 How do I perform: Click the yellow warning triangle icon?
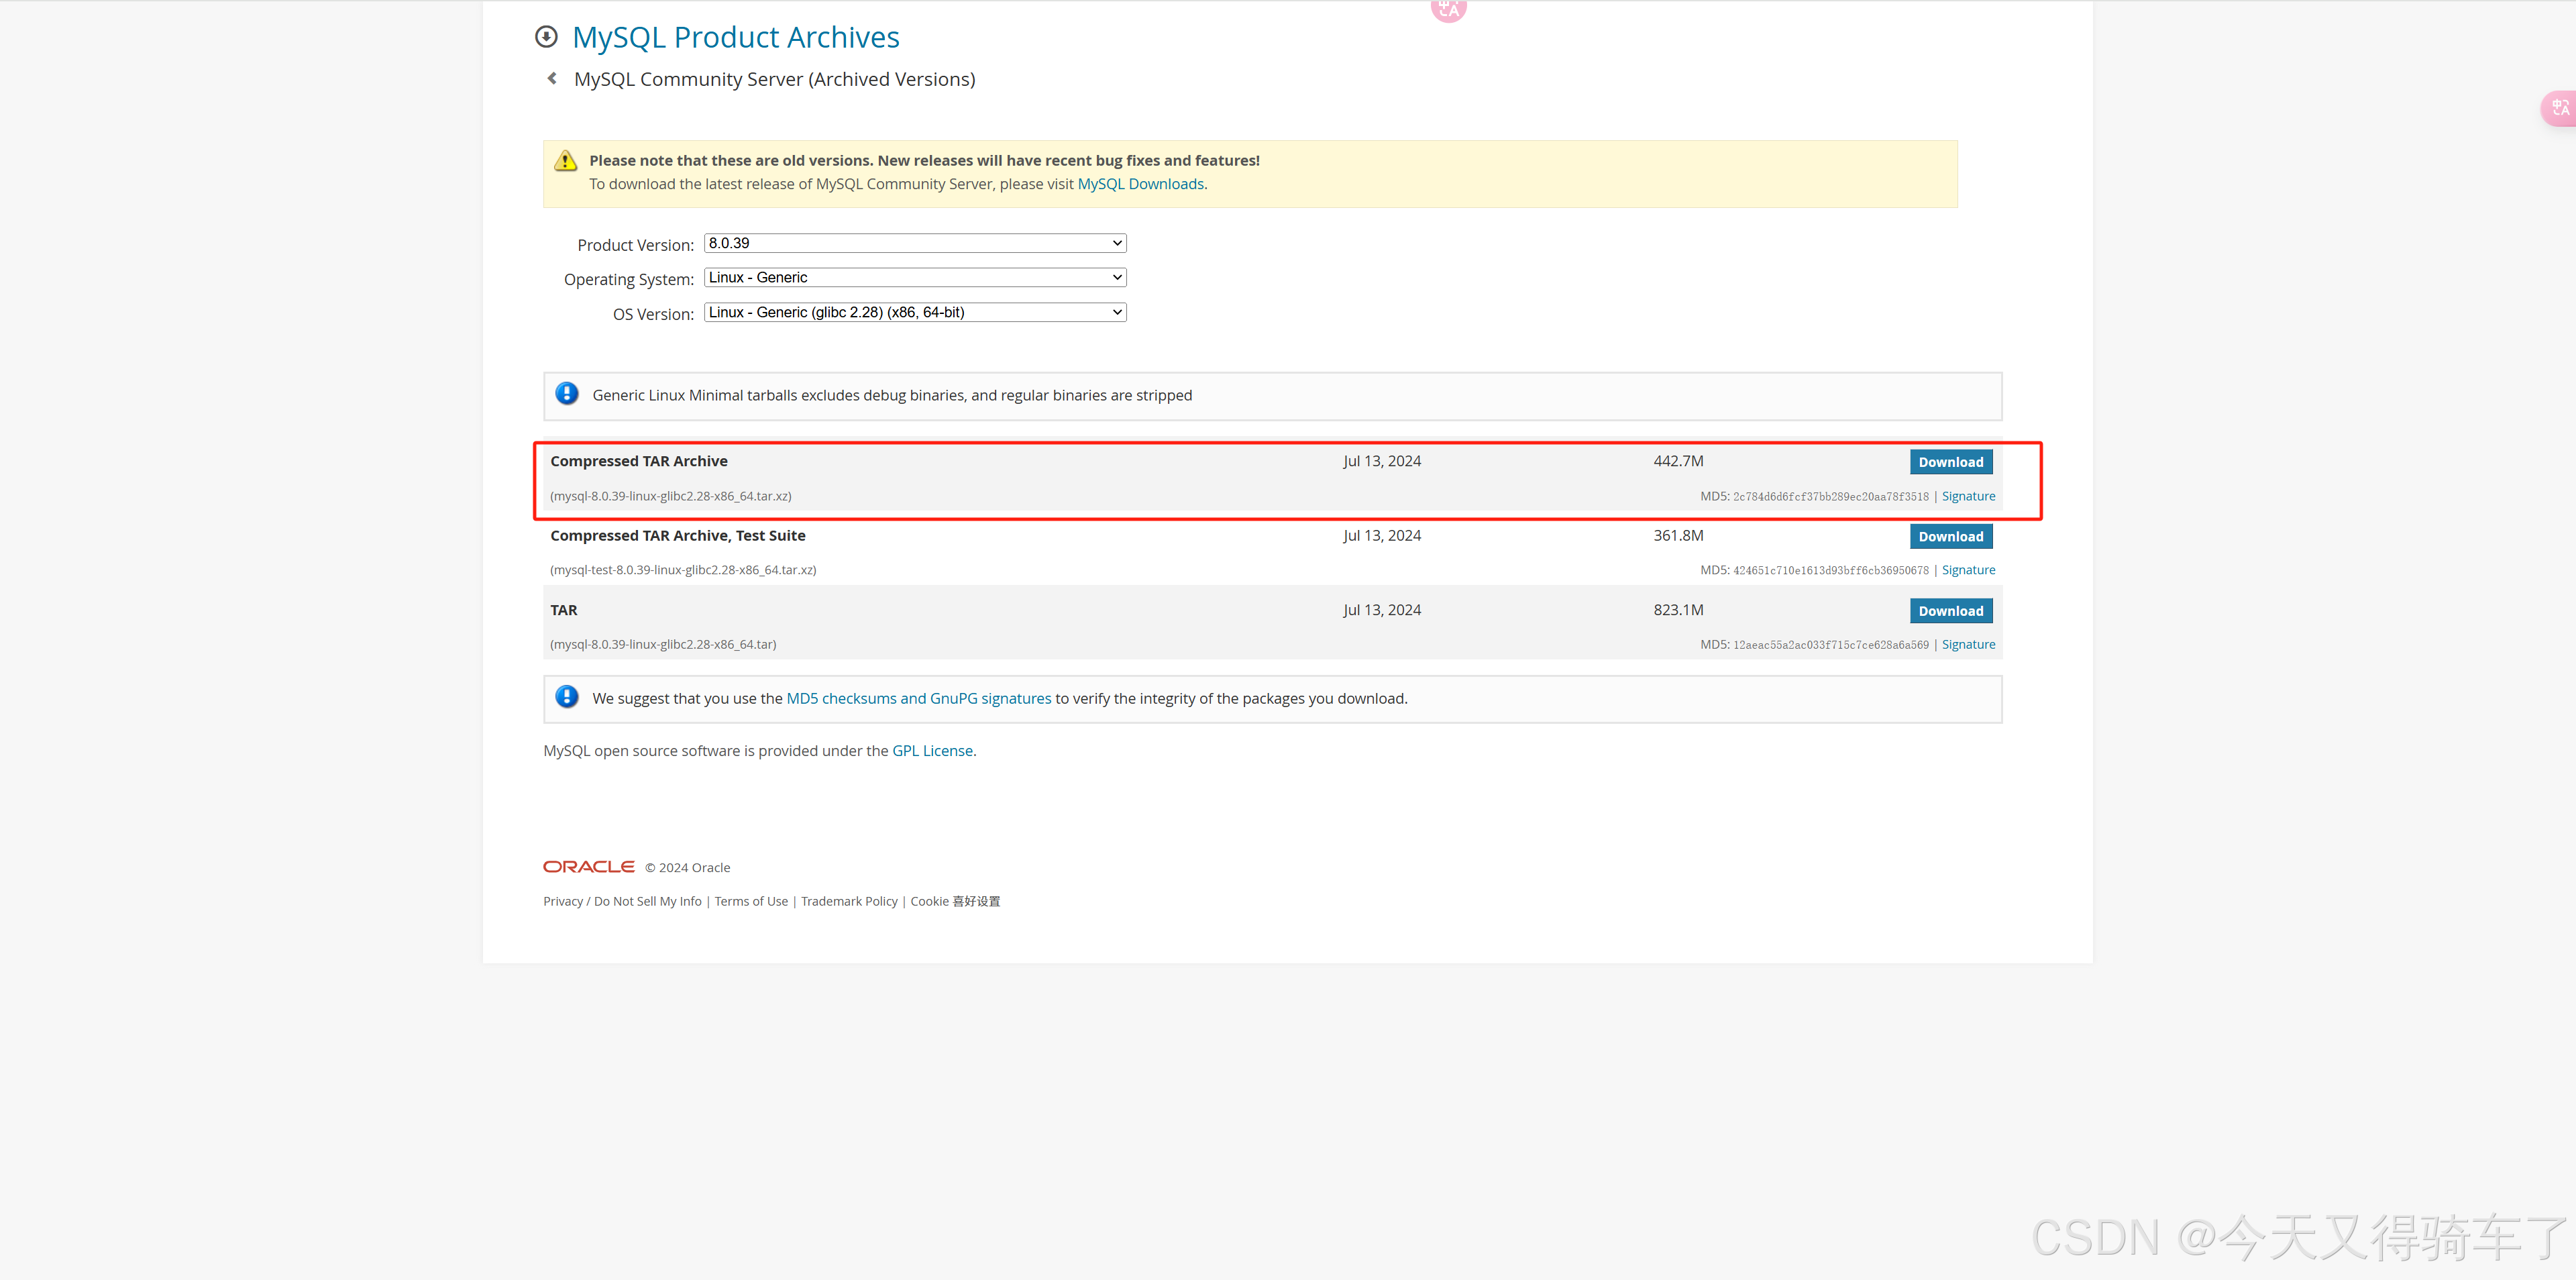(x=566, y=161)
